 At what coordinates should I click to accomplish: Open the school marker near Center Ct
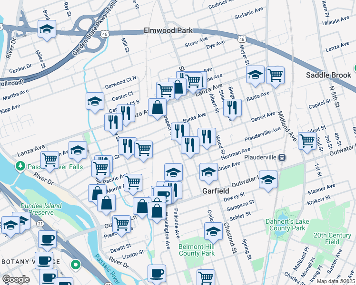click(95, 102)
